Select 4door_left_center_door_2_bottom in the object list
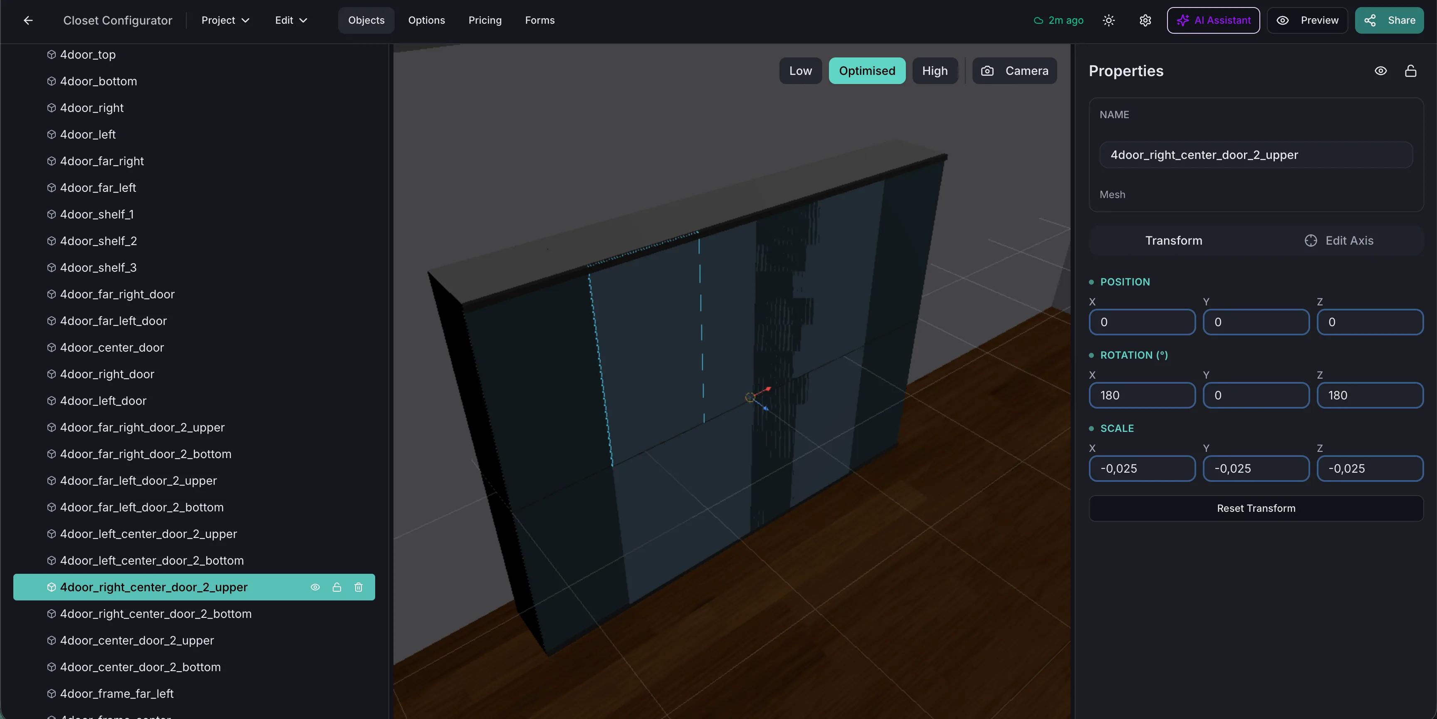1437x719 pixels. (x=194, y=560)
